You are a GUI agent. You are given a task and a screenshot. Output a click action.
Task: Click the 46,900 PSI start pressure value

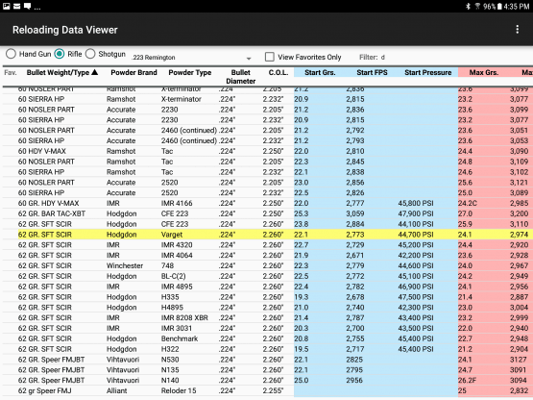pyautogui.click(x=416, y=287)
